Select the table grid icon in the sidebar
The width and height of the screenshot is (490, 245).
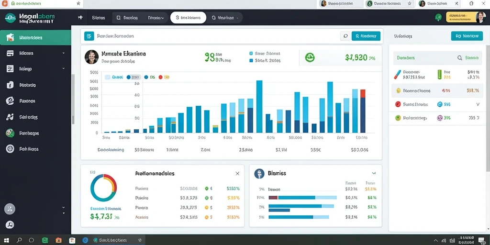[x=10, y=69]
